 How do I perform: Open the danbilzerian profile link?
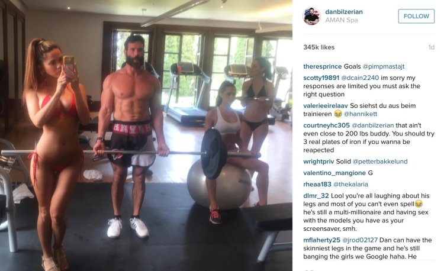344,12
